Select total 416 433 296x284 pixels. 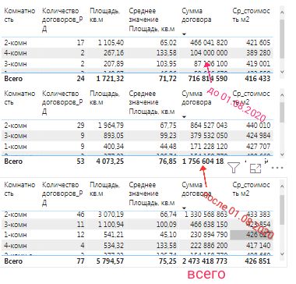[258, 79]
